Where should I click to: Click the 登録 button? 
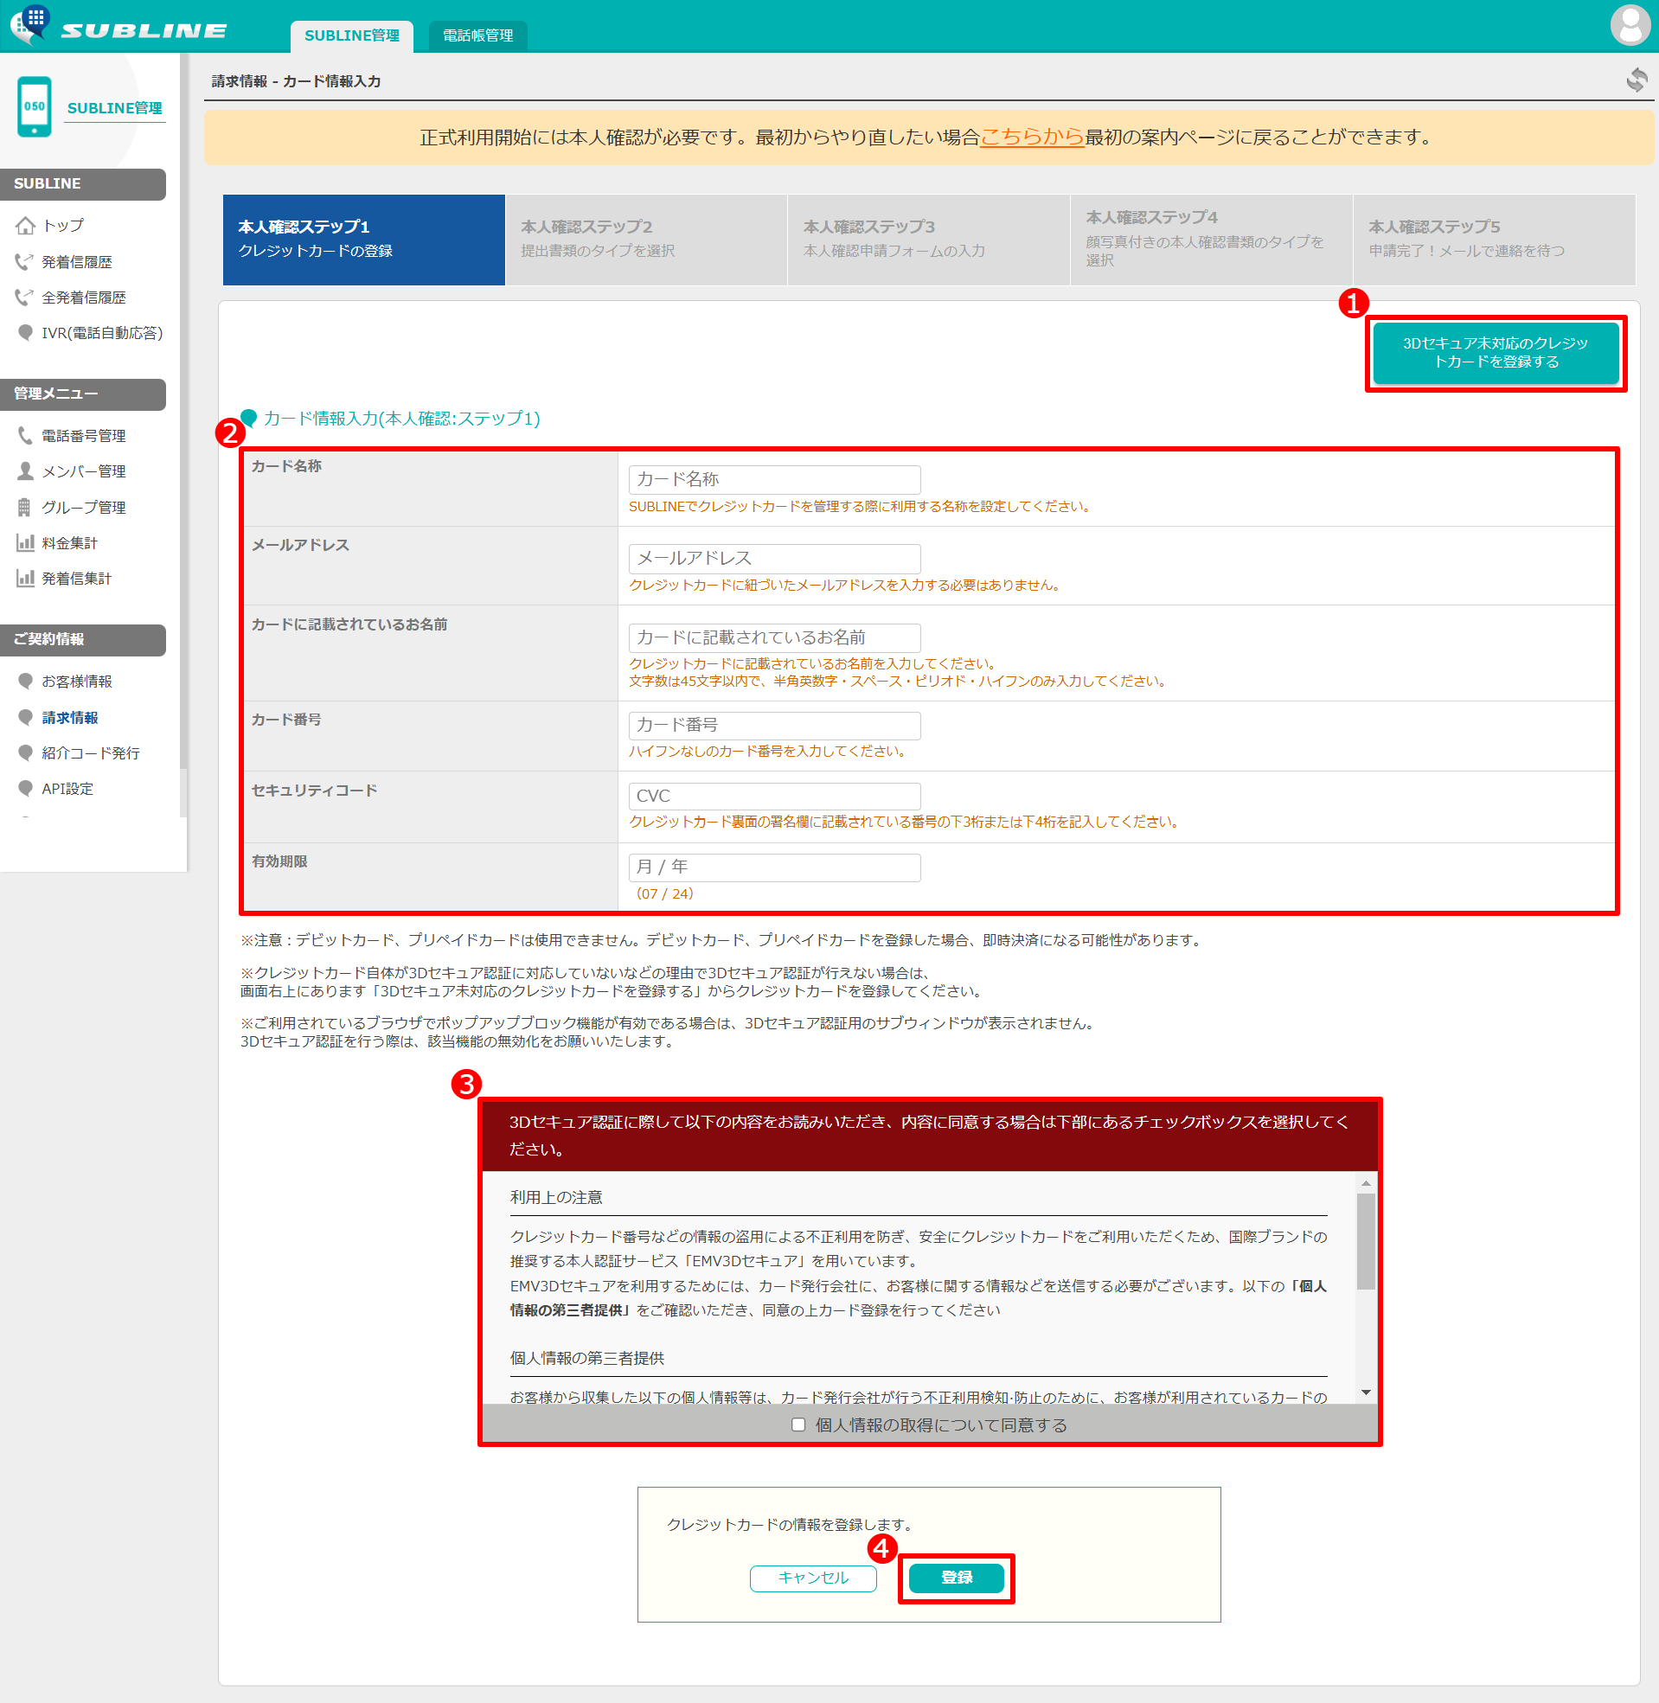click(956, 1578)
